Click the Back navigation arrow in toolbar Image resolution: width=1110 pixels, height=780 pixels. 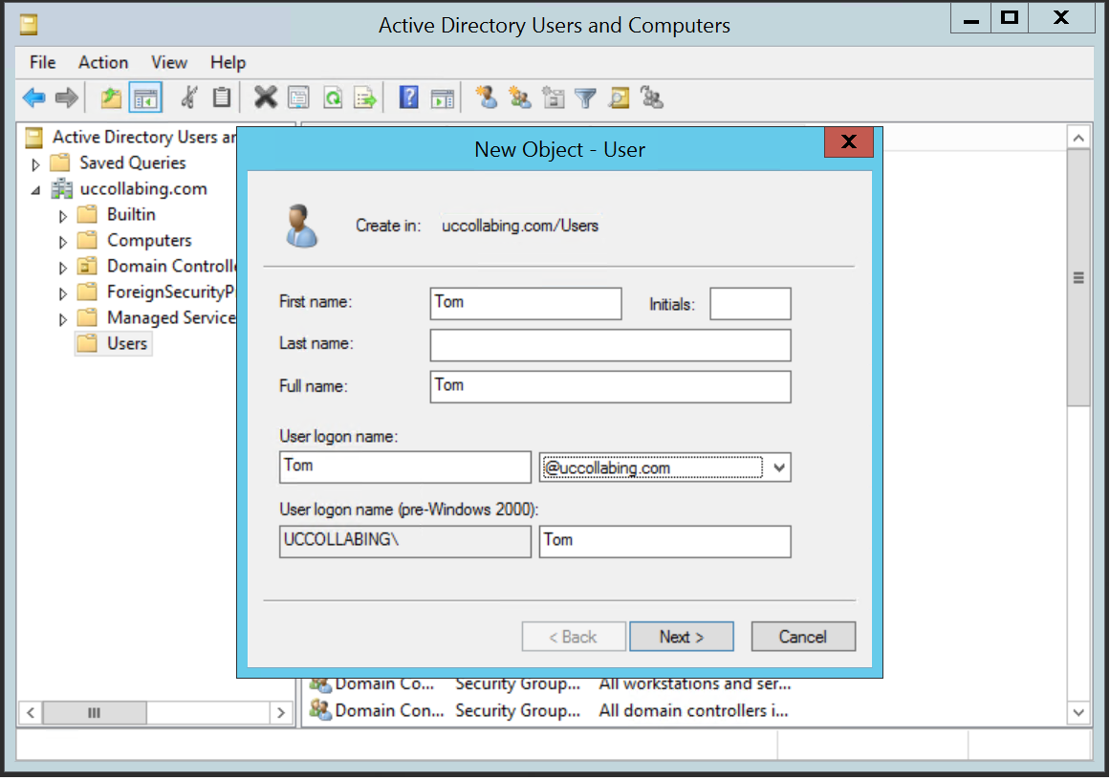(x=34, y=97)
